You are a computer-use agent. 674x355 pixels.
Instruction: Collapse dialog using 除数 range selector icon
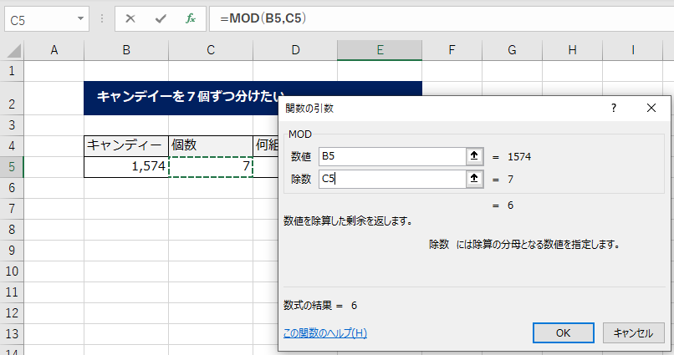475,179
